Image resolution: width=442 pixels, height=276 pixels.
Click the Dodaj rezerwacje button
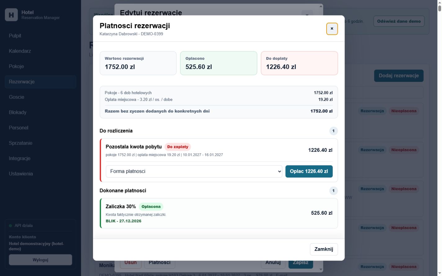[x=399, y=76]
